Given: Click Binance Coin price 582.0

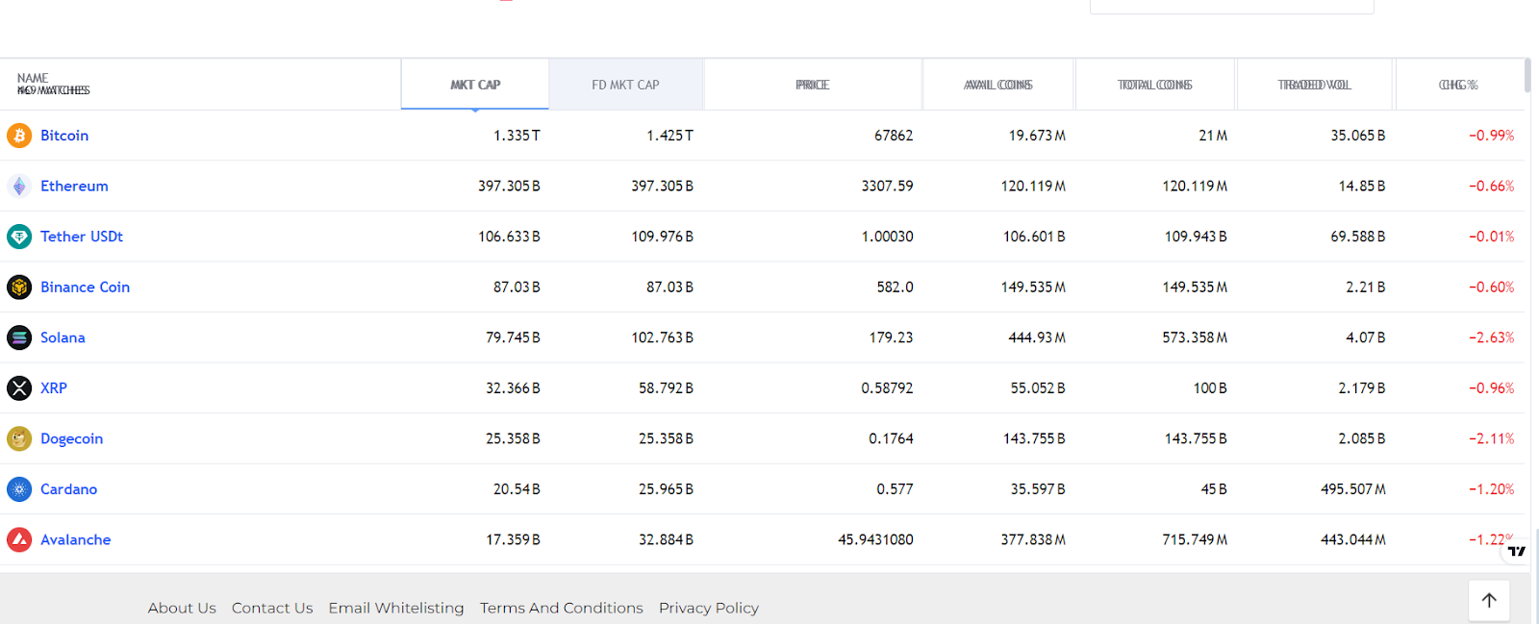Looking at the screenshot, I should (x=895, y=287).
